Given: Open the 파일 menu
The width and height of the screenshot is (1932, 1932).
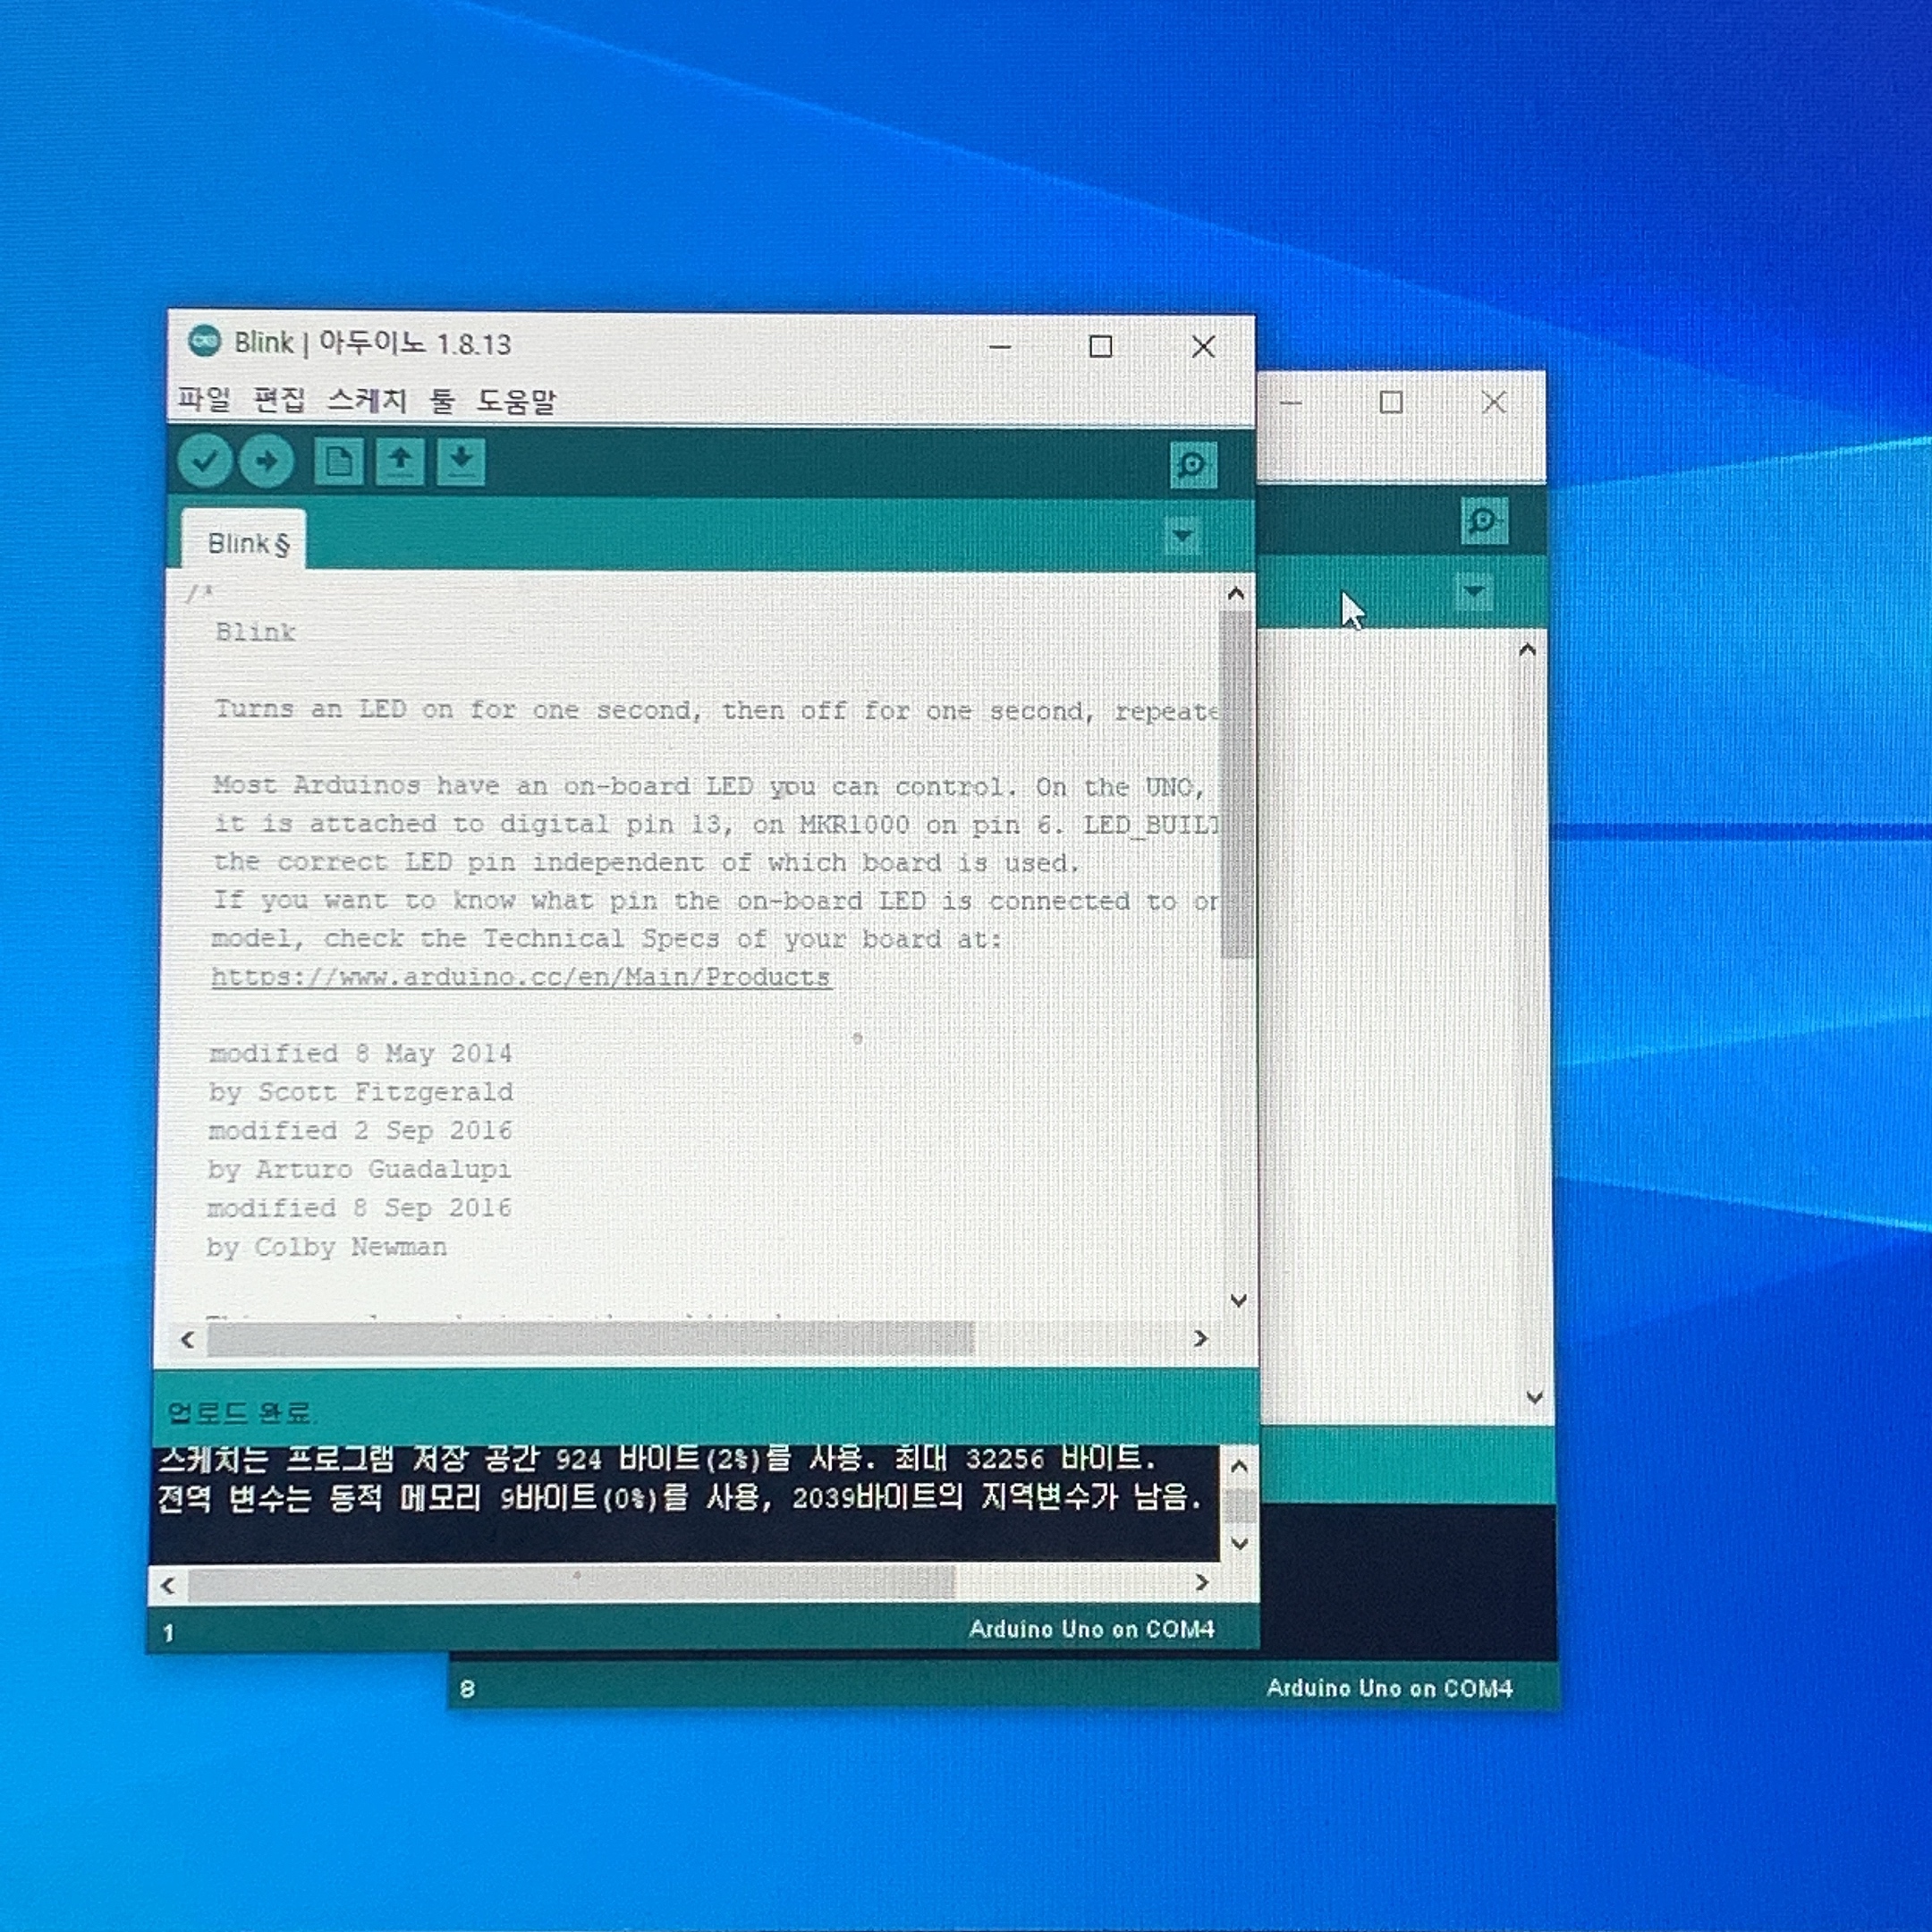Looking at the screenshot, I should [x=204, y=400].
